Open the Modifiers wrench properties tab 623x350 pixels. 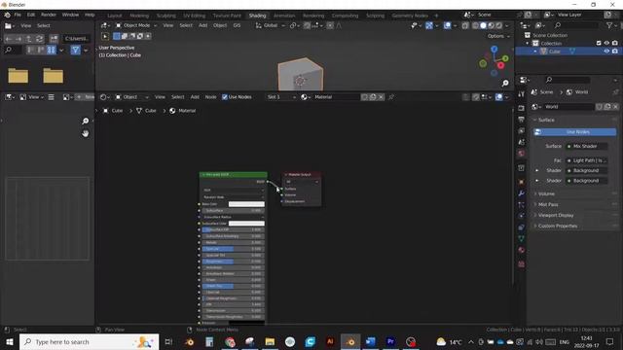tap(522, 193)
